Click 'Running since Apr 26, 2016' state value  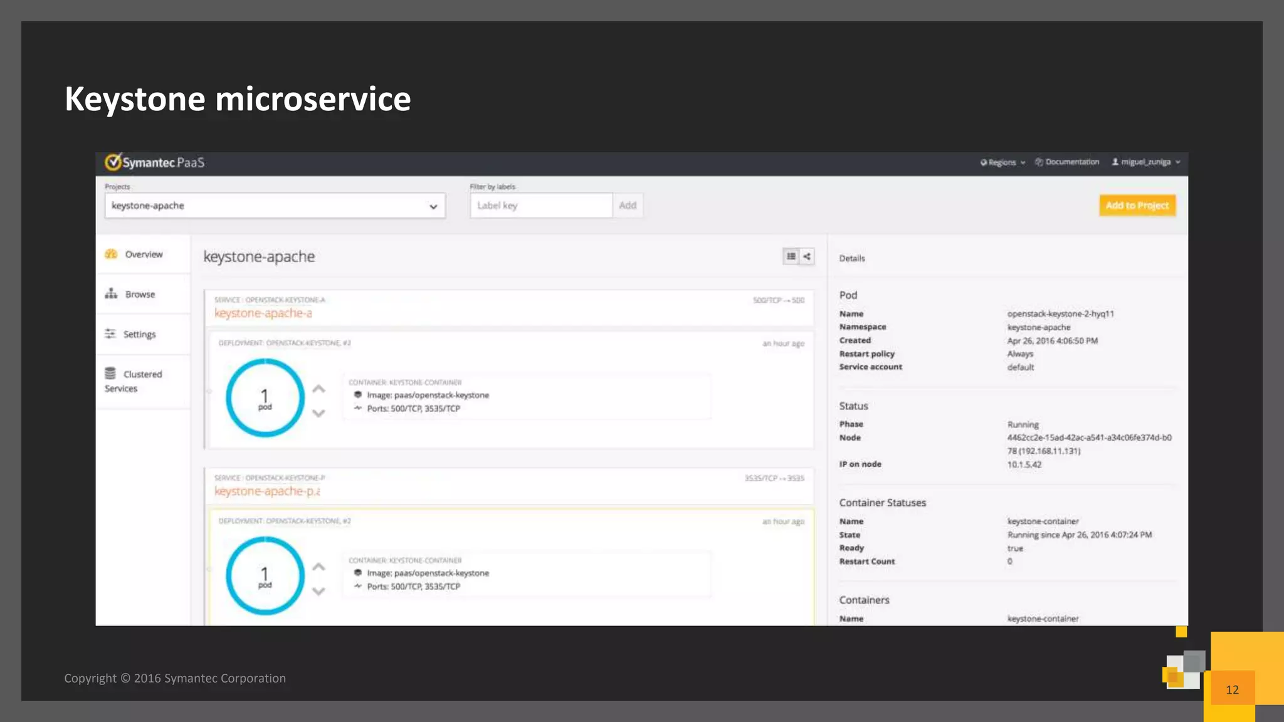click(x=1080, y=535)
